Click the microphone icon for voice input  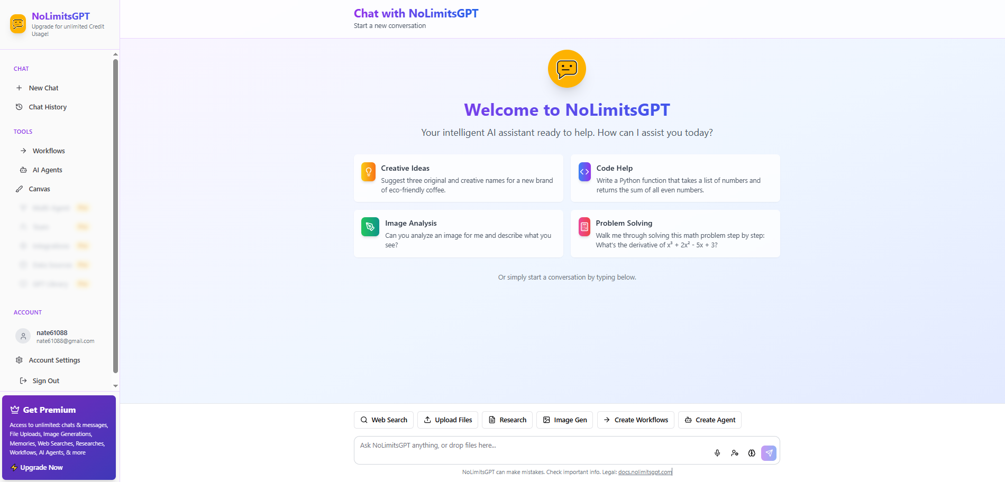[x=718, y=453]
